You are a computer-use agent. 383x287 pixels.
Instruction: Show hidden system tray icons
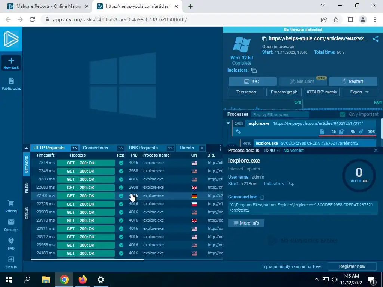pyautogui.click(x=316, y=280)
